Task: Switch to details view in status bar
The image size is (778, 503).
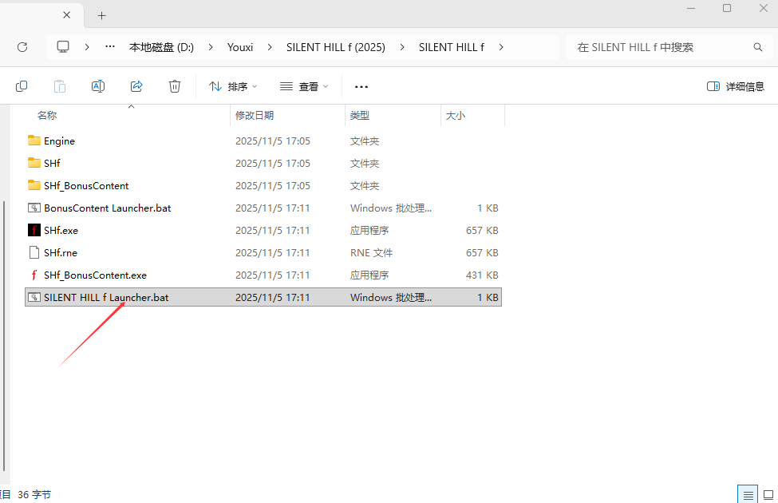Action: click(x=748, y=495)
